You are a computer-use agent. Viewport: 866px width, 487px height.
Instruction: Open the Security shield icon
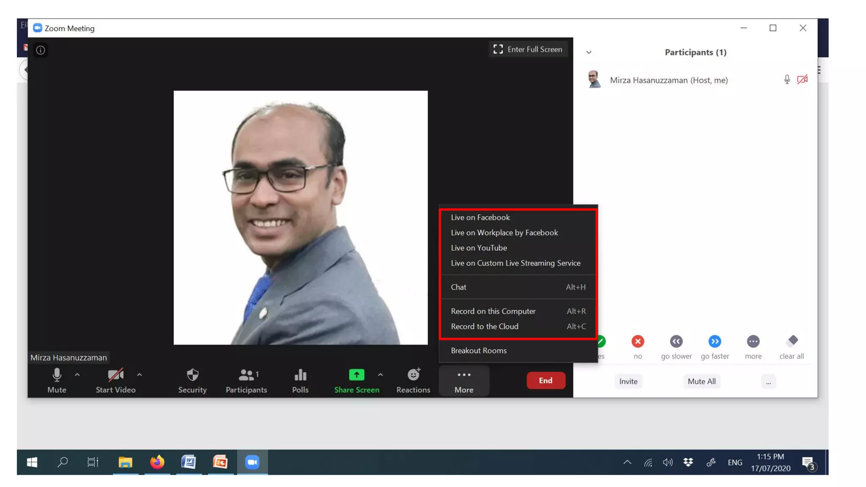[192, 375]
